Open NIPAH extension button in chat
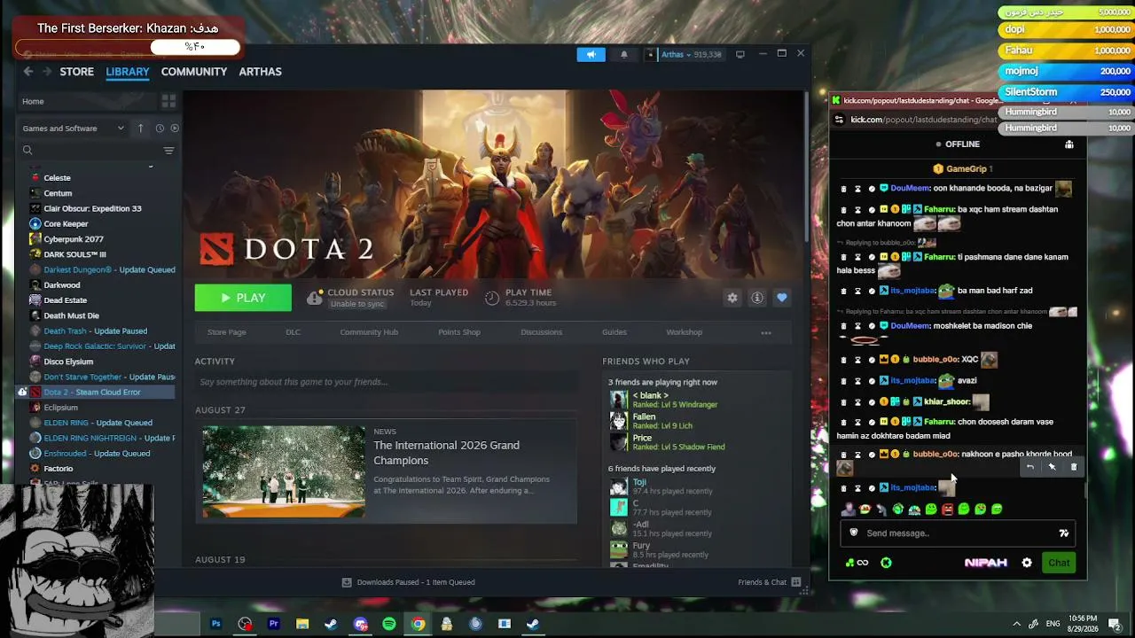The width and height of the screenshot is (1135, 638). point(986,563)
